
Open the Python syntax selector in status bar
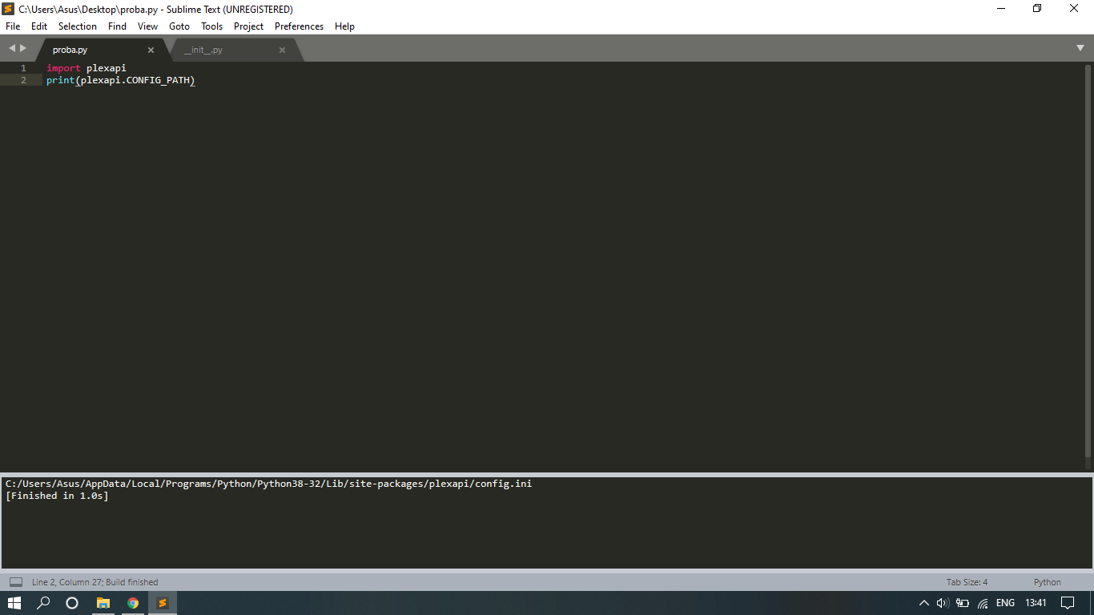1047,581
